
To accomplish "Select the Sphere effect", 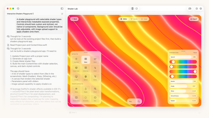I will [86, 77].
